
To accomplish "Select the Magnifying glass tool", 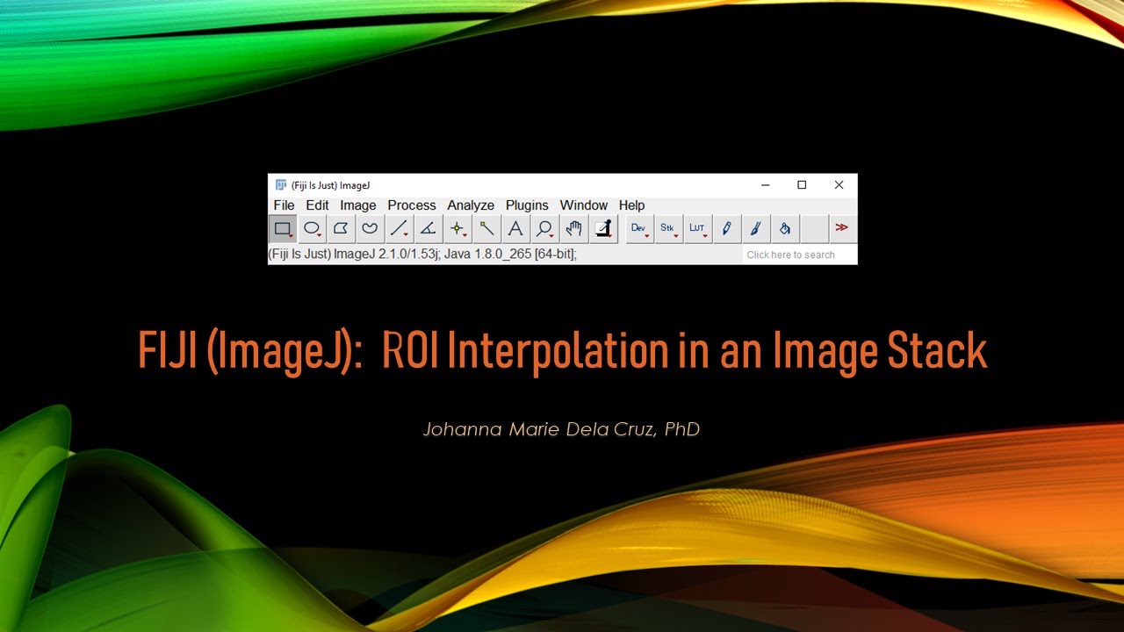I will 544,228.
